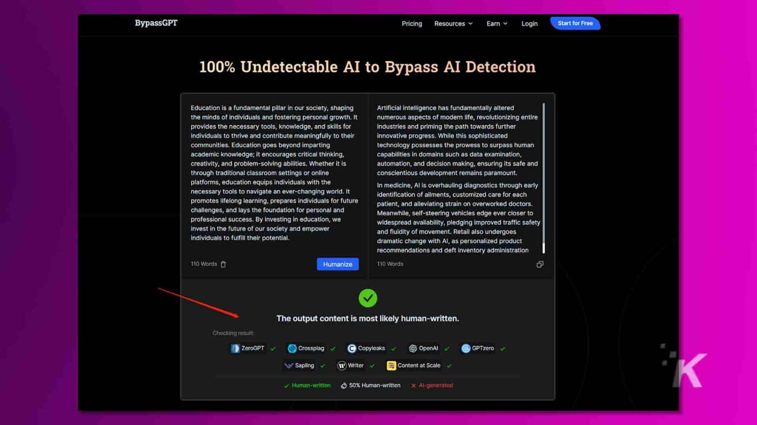757x425 pixels.
Task: Click the OpenAI detector icon
Action: 413,348
